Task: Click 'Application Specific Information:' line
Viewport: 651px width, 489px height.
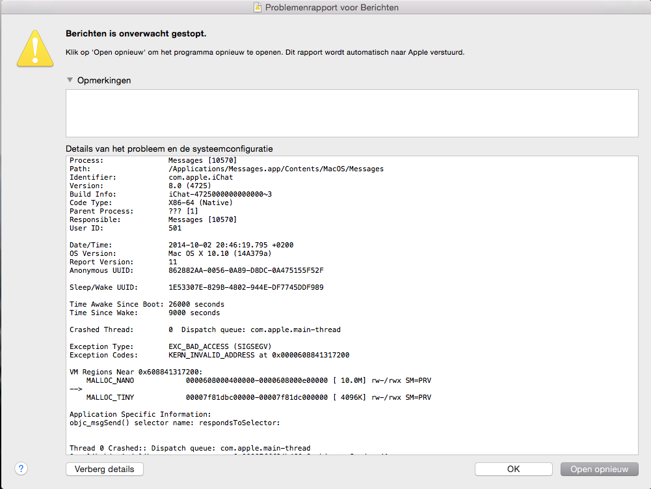Action: coord(140,415)
